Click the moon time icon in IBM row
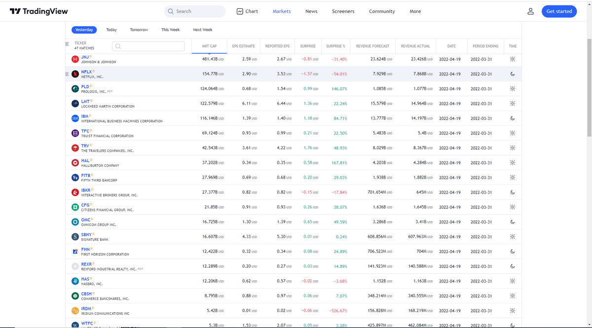This screenshot has height=328, width=592. 513,118
